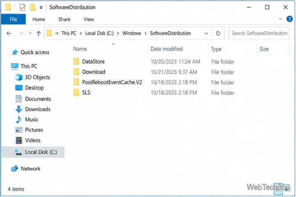Screen dimensions: 296x197
Task: Select the DataStore folder icon
Action: (x=76, y=62)
